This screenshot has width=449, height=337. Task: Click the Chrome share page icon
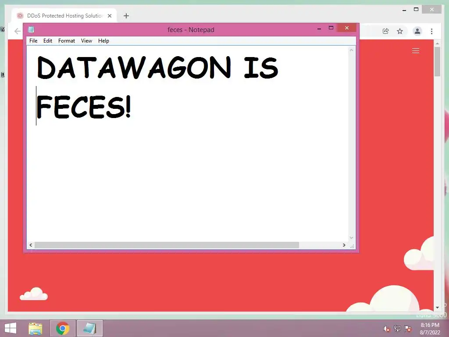click(x=386, y=31)
